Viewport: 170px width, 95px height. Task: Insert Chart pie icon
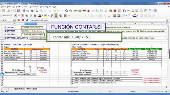pyautogui.click(x=115, y=11)
